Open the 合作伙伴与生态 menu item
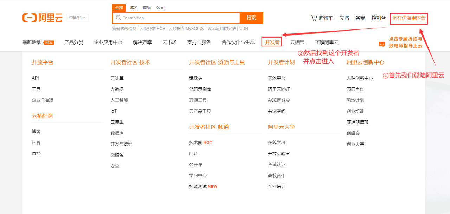 point(238,42)
